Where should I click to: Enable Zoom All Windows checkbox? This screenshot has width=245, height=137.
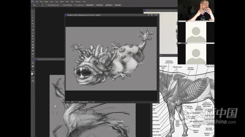[x=62, y=5]
